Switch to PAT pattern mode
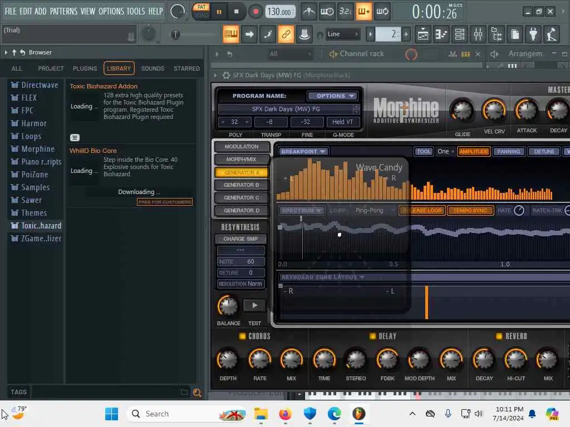The height and width of the screenshot is (427, 570). tap(202, 7)
